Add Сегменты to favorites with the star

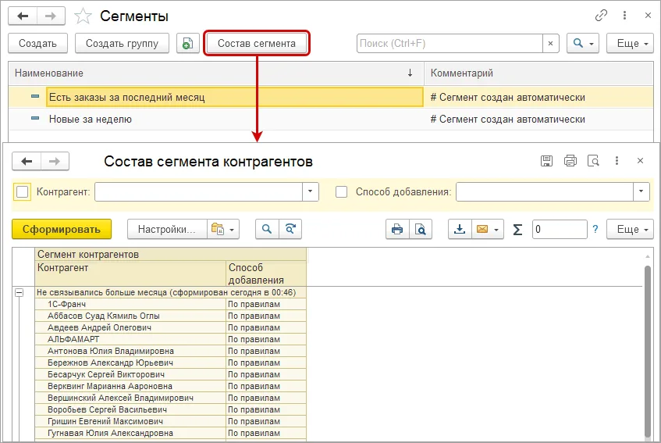[83, 16]
